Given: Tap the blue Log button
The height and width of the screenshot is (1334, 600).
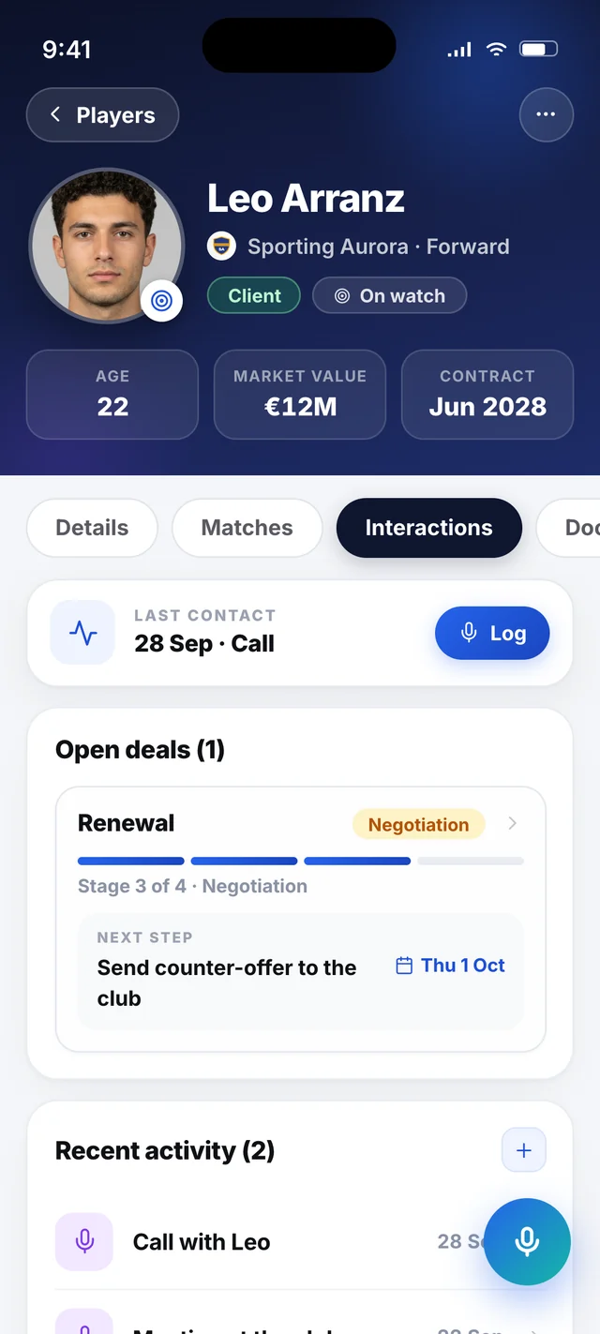Looking at the screenshot, I should [492, 633].
